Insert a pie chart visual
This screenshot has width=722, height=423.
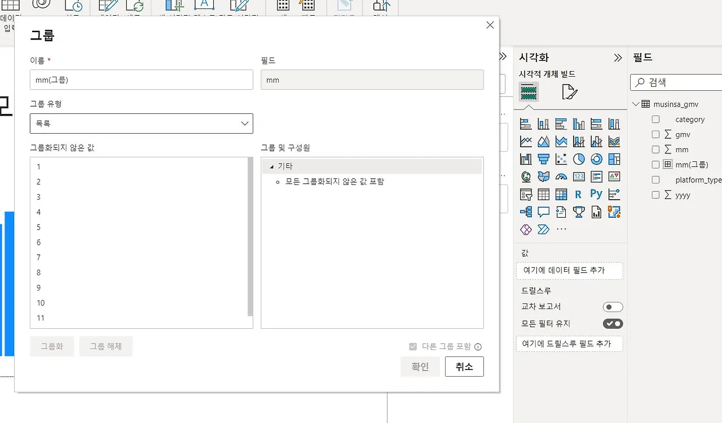coord(579,159)
